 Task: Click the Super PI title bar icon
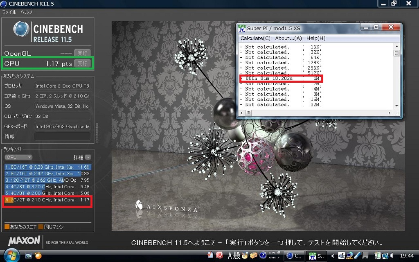pyautogui.click(x=241, y=28)
